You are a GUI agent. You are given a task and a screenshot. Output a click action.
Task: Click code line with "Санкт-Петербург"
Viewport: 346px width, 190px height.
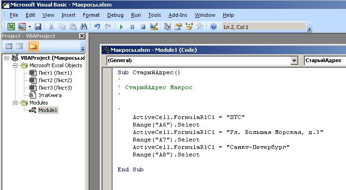click(x=211, y=147)
